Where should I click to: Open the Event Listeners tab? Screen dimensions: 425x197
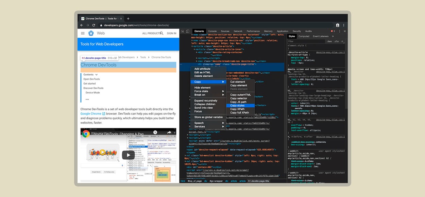point(321,36)
